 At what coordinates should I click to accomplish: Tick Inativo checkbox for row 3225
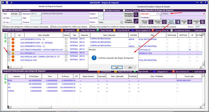(x=66, y=43)
